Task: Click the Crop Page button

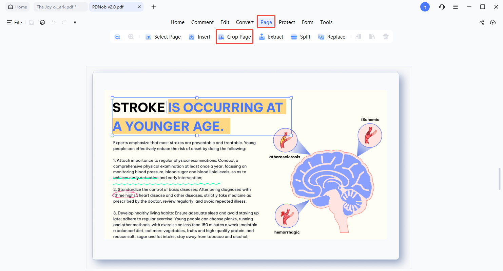Action: tap(234, 37)
